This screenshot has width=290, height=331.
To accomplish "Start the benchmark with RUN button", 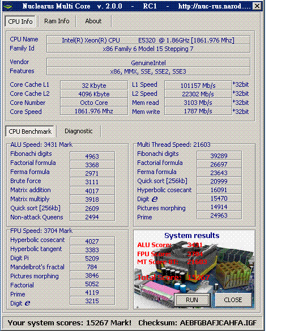I will point(192,300).
